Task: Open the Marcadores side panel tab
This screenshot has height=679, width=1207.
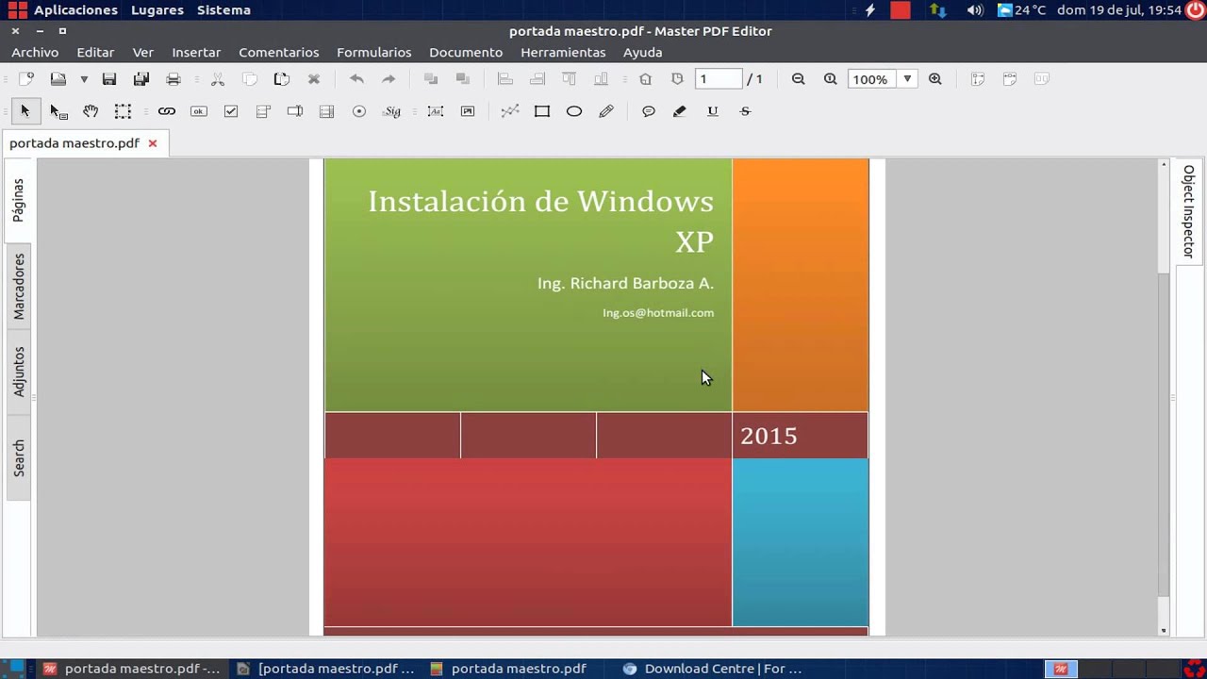Action: [19, 286]
